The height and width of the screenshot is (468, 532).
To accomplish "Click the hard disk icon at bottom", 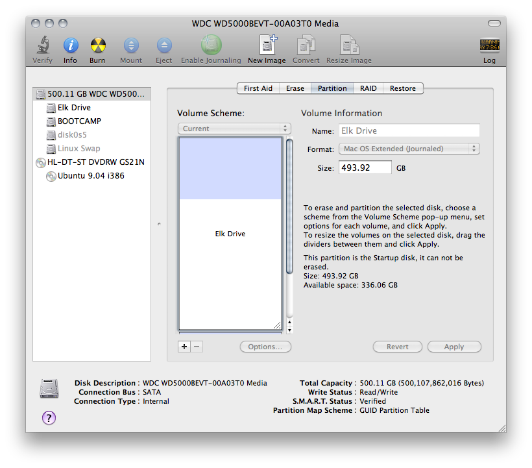I will point(49,389).
